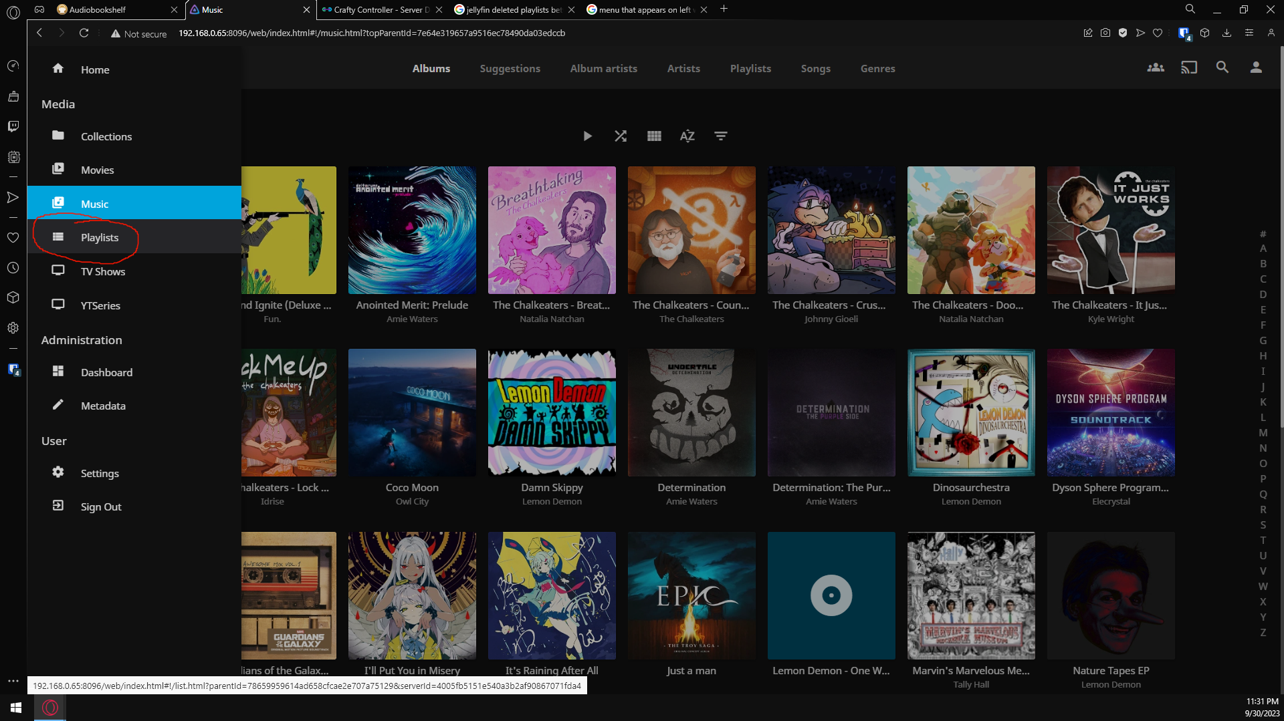Open the SyncPlay group icon
The image size is (1284, 721).
(x=1156, y=67)
